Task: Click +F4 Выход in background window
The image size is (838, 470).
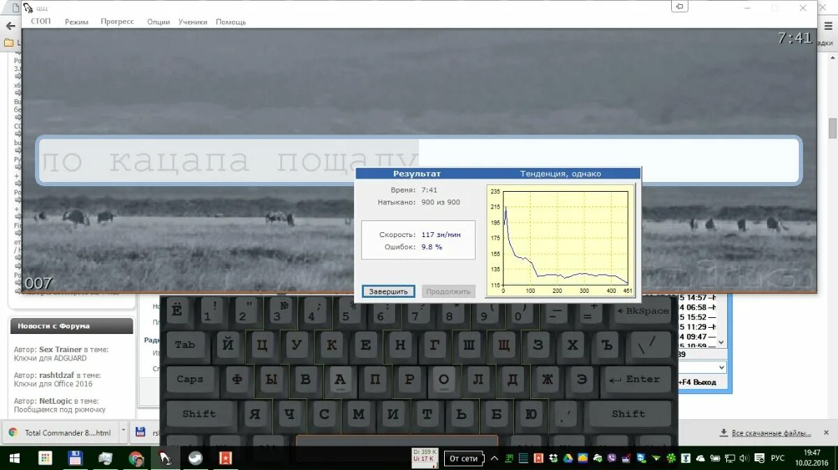Action: (697, 382)
